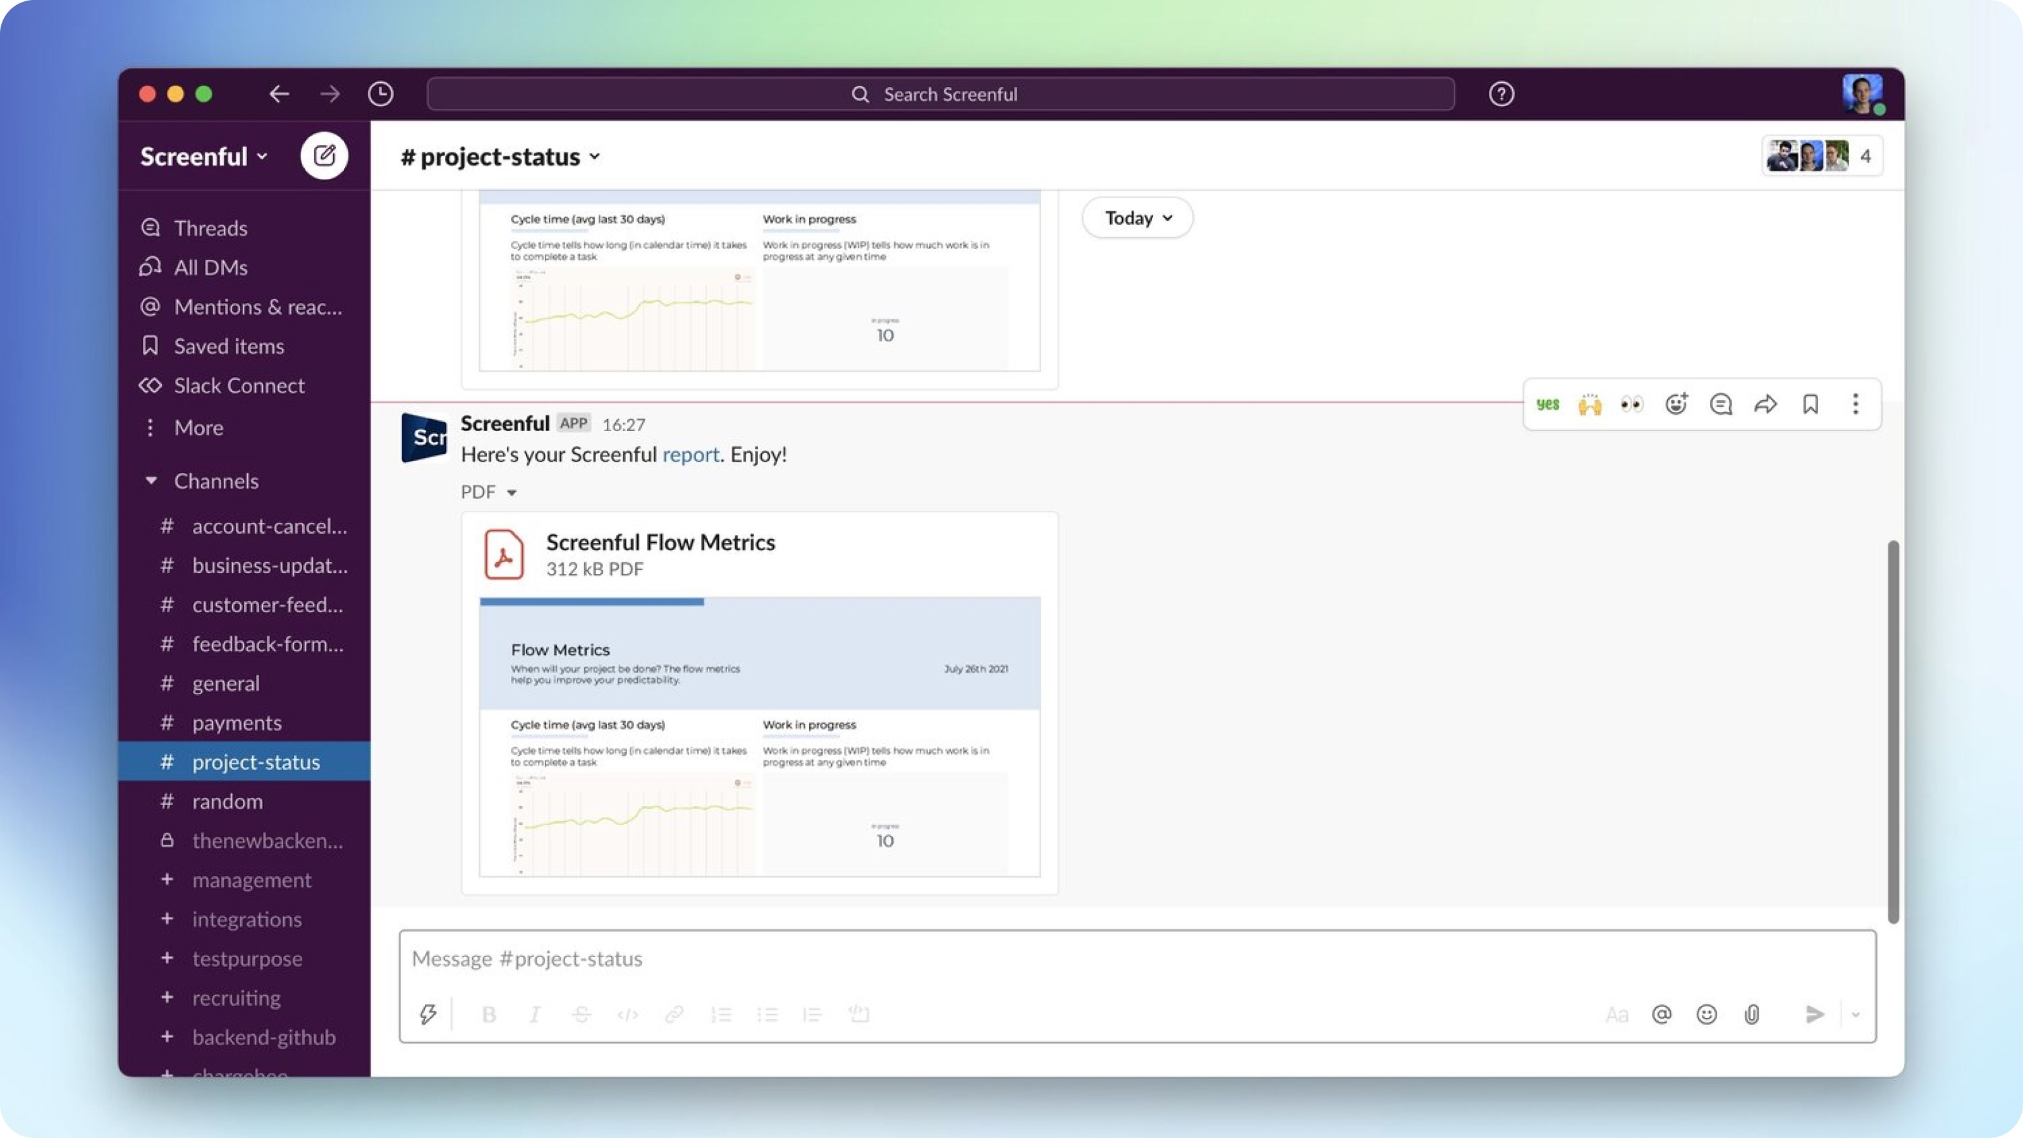Open the report link in message
Screen dimensions: 2023x1138
tap(690, 454)
